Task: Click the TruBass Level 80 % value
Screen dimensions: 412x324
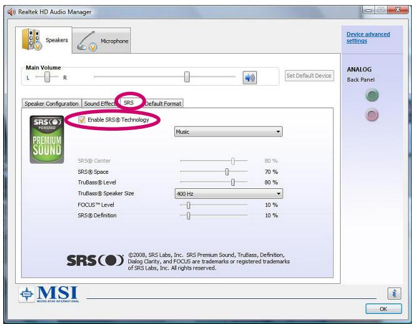Action: pyautogui.click(x=271, y=183)
